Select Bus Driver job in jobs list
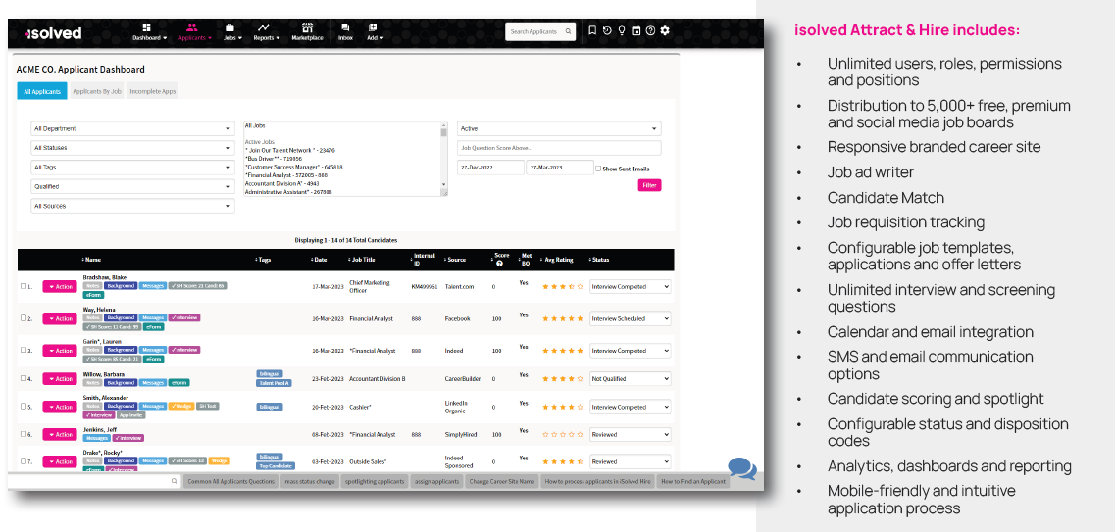Viewport: 1115px width, 532px height. [273, 159]
